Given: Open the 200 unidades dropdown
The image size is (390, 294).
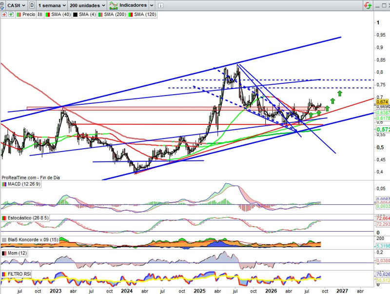Looking at the screenshot, I should (x=87, y=5).
